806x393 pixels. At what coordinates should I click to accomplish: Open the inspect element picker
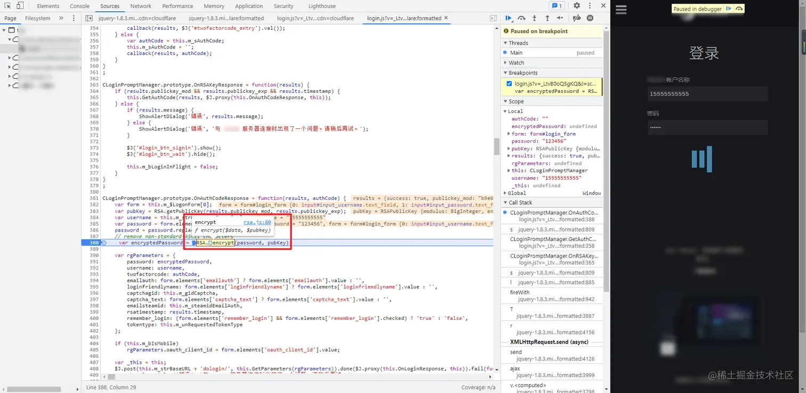click(x=7, y=6)
